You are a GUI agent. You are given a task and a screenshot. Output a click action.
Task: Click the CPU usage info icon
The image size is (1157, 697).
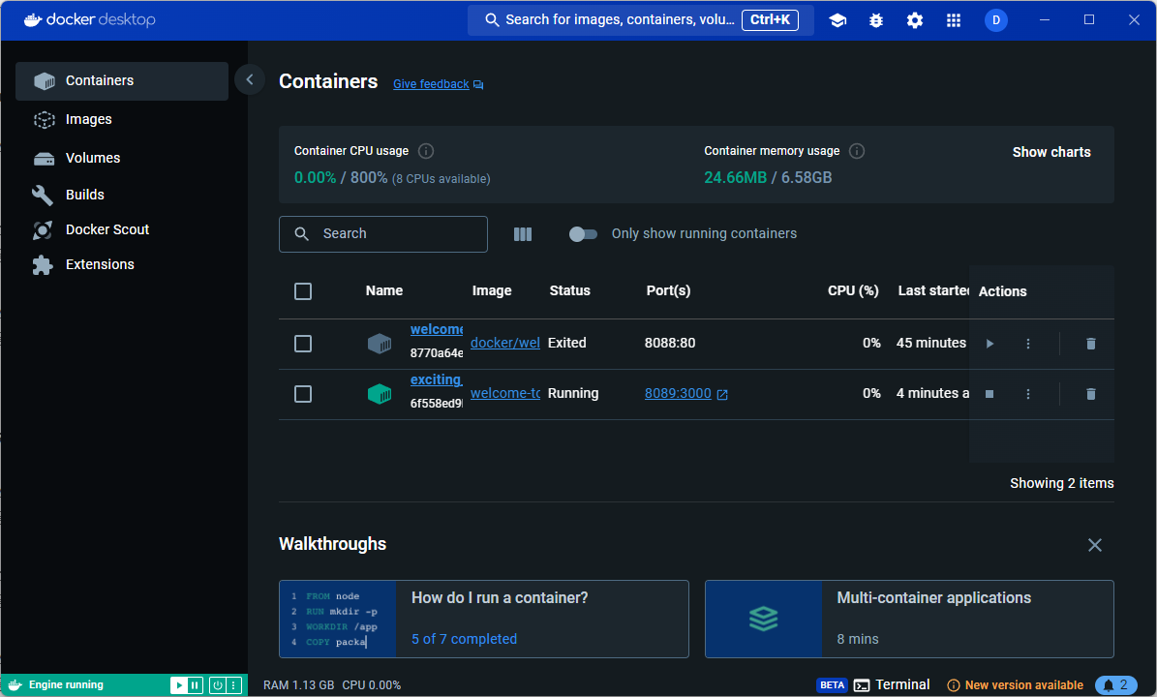[x=426, y=151]
